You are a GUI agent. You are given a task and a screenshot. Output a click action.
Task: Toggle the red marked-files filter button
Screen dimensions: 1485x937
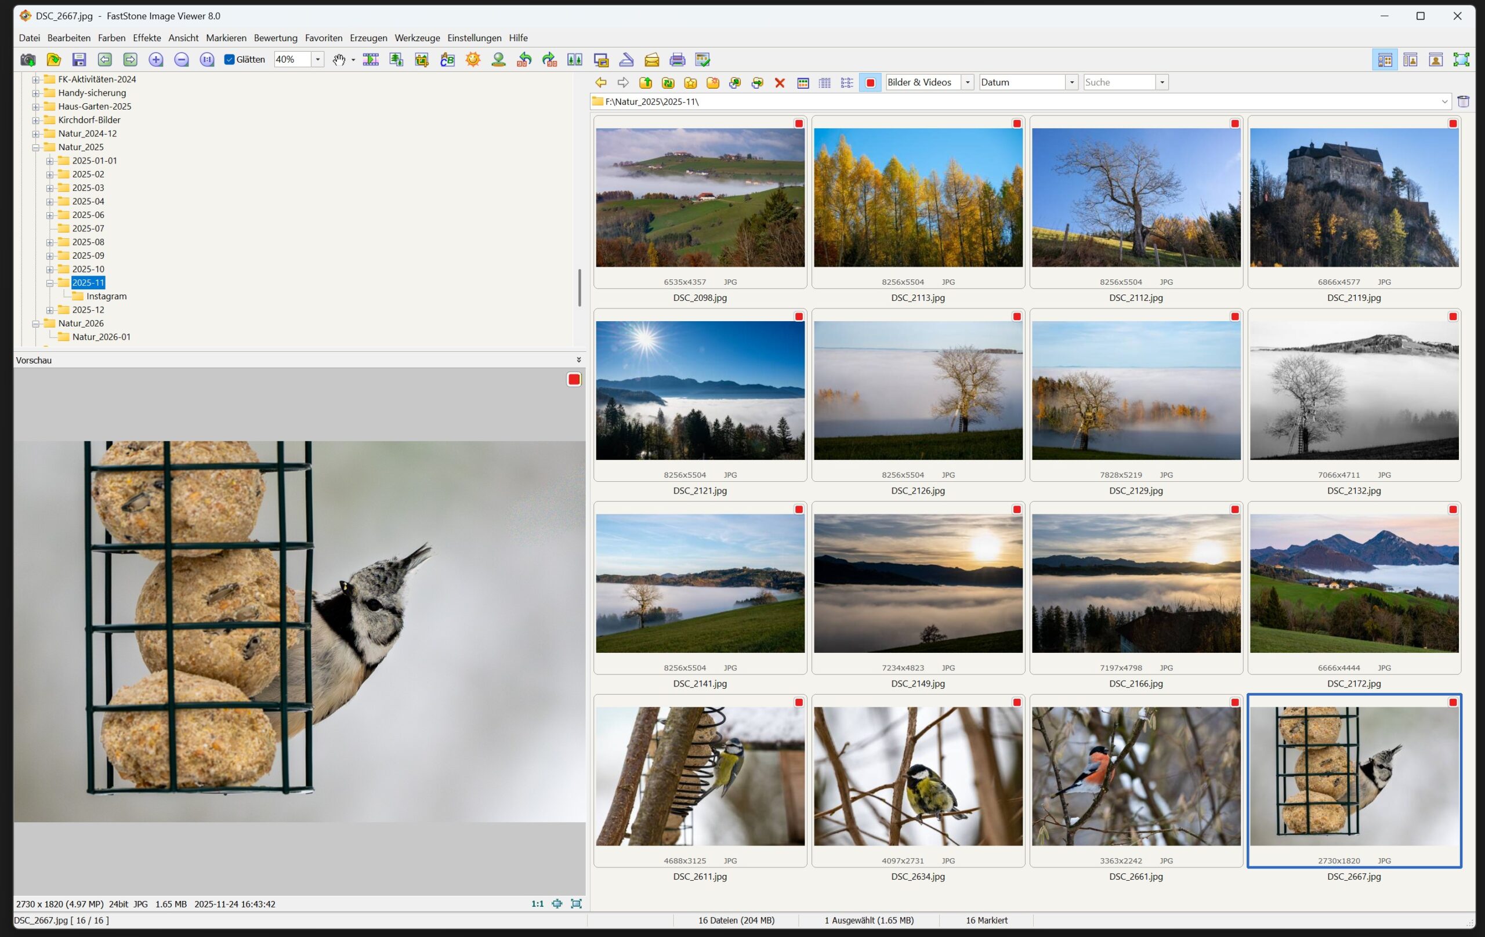coord(870,82)
